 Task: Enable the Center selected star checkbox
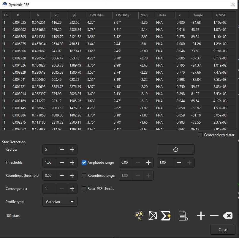(200, 135)
